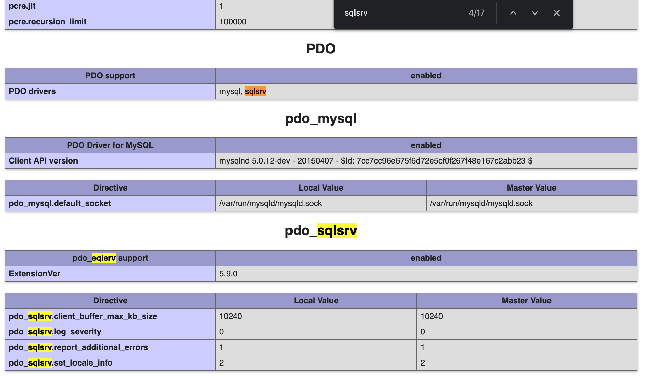Click the next match down chevron
This screenshot has width=646, height=377.
pos(535,13)
